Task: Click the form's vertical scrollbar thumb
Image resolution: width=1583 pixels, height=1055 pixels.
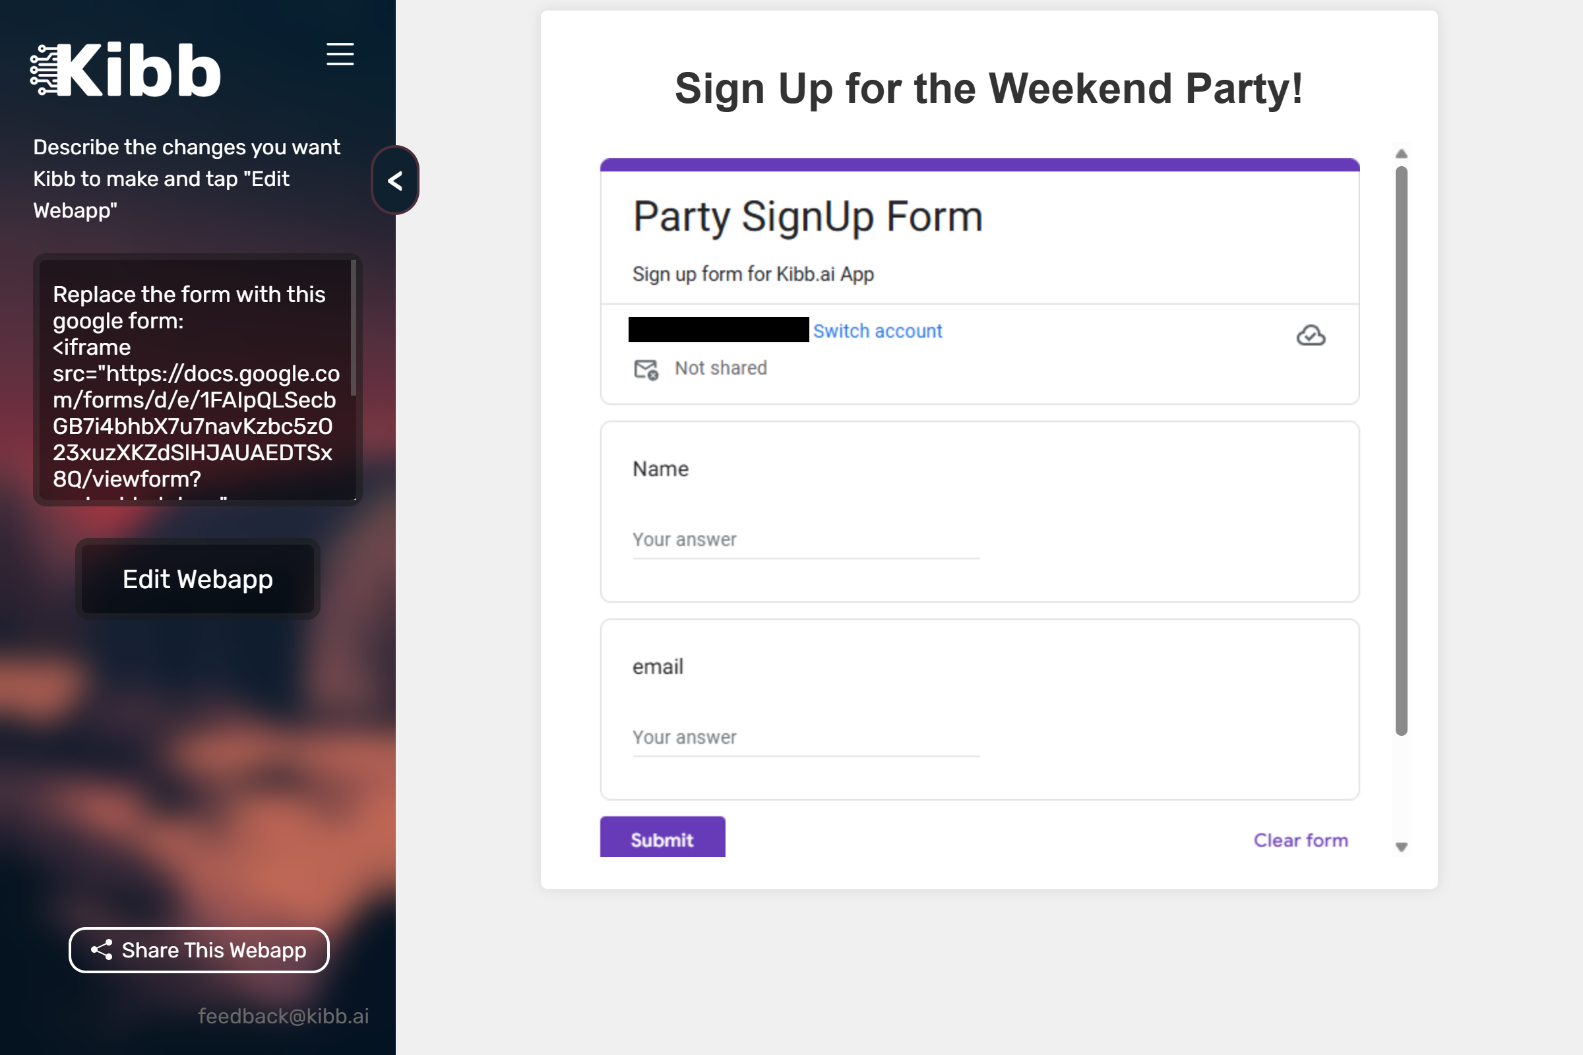Action: pos(1401,451)
